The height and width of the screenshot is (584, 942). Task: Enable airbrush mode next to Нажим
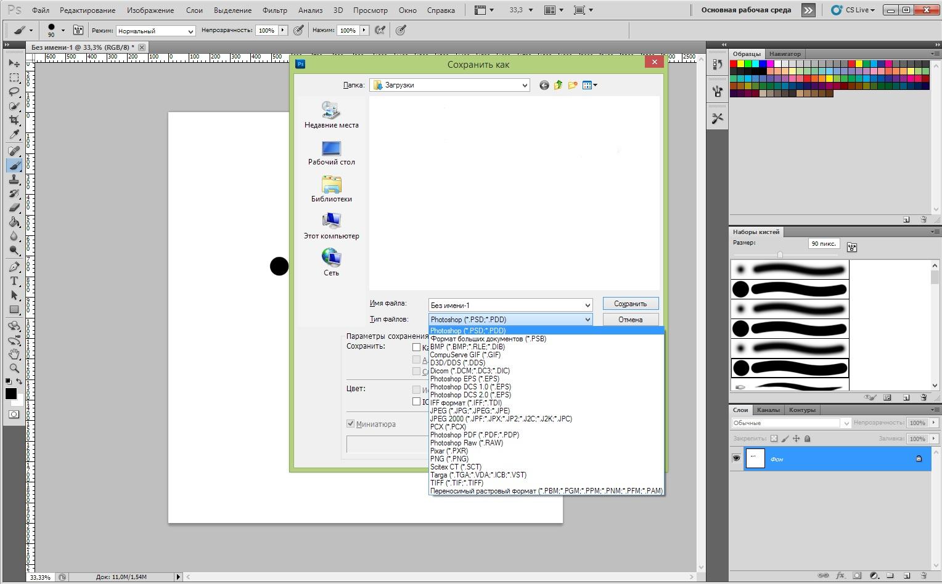pos(380,30)
